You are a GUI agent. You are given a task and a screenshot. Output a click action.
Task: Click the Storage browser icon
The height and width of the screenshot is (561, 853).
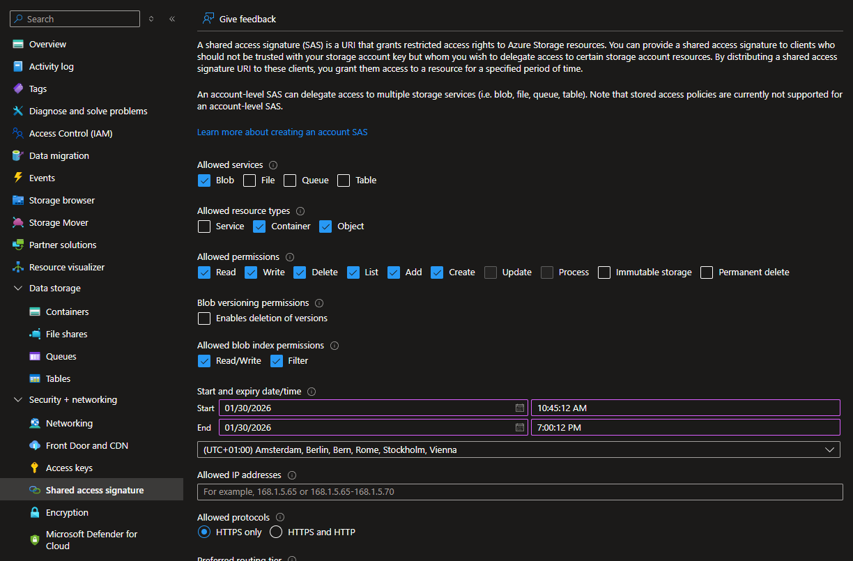tap(18, 200)
